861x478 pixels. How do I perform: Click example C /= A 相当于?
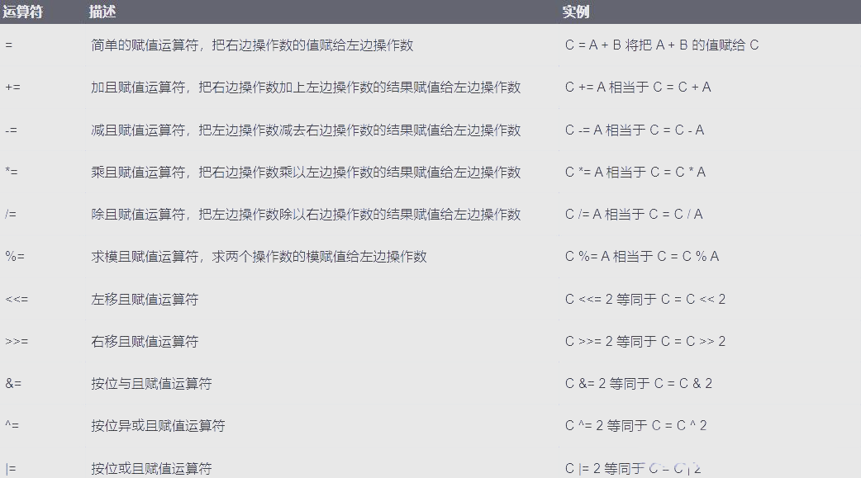pos(635,214)
